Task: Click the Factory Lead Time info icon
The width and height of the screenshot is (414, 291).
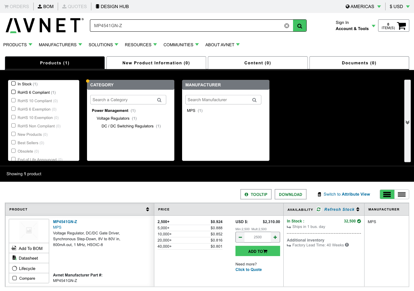Action: (x=347, y=245)
